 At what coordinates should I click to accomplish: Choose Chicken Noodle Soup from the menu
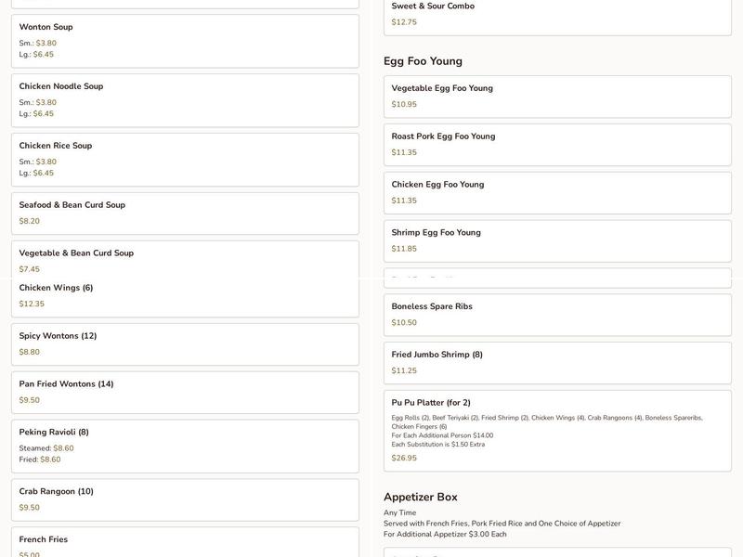point(185,100)
